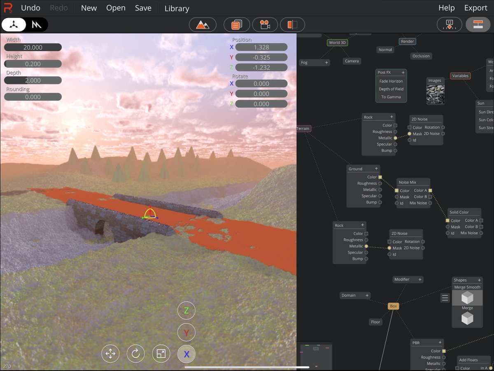This screenshot has width=494, height=371.
Task: Open the Help menu
Action: pos(446,8)
